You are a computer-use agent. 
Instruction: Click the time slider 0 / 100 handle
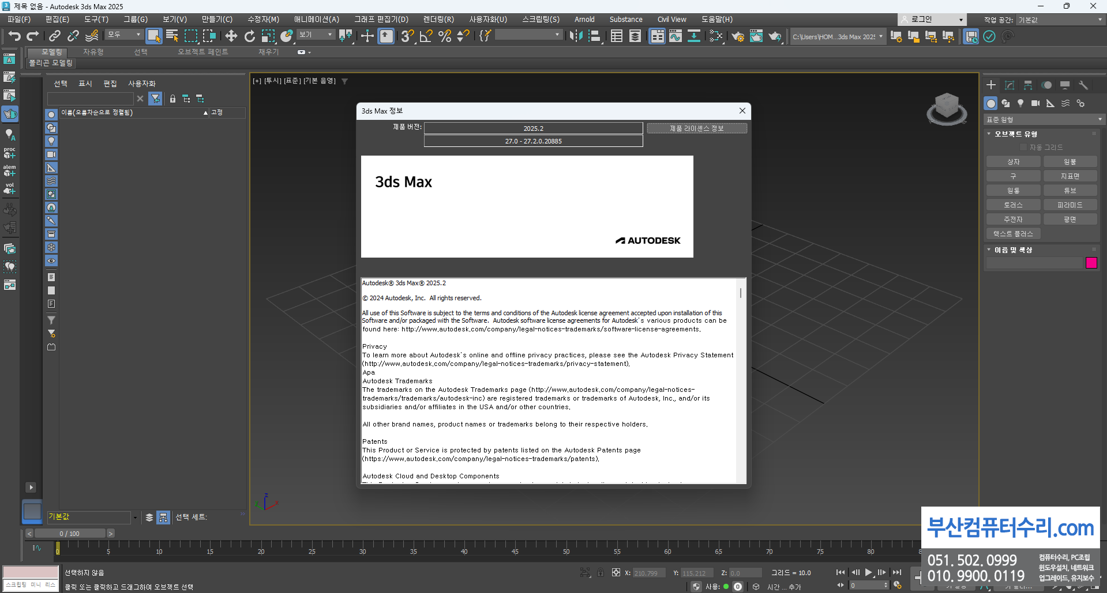[70, 534]
